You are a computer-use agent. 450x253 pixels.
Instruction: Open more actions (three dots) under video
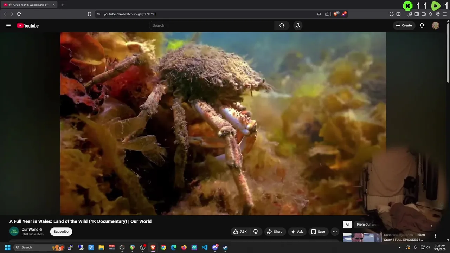click(335, 232)
